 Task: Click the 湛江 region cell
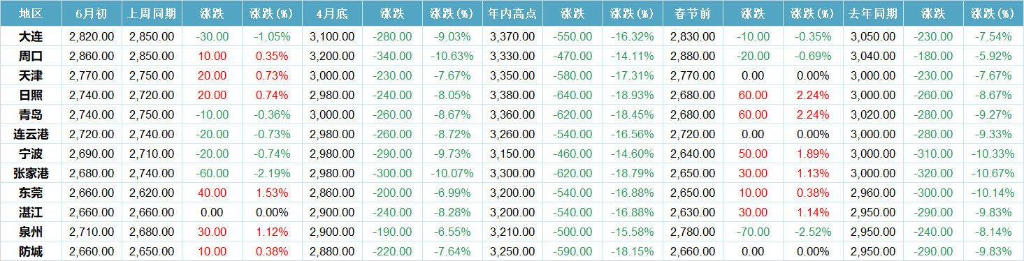coord(31,212)
